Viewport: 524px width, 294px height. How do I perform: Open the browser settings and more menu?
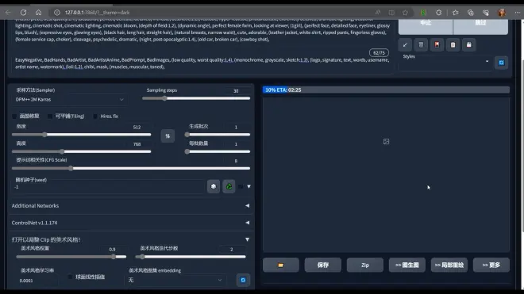(x=517, y=13)
